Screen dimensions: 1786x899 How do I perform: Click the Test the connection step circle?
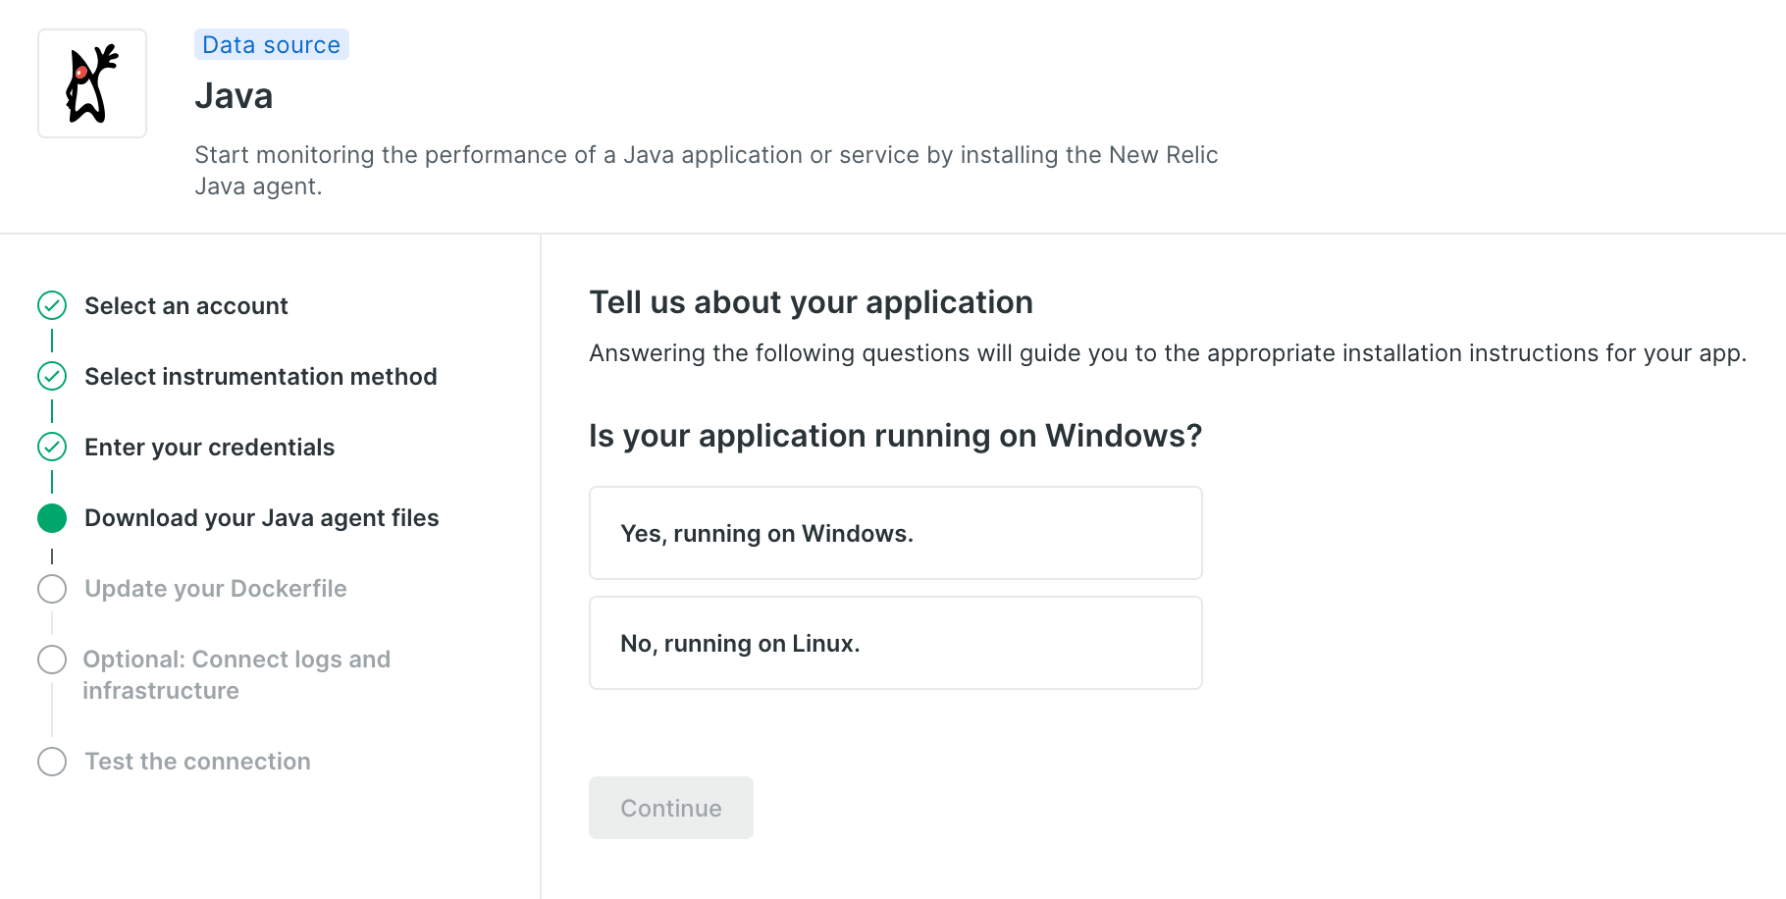[x=52, y=762]
